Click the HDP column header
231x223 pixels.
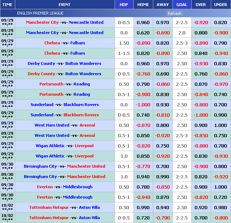point(124,5)
